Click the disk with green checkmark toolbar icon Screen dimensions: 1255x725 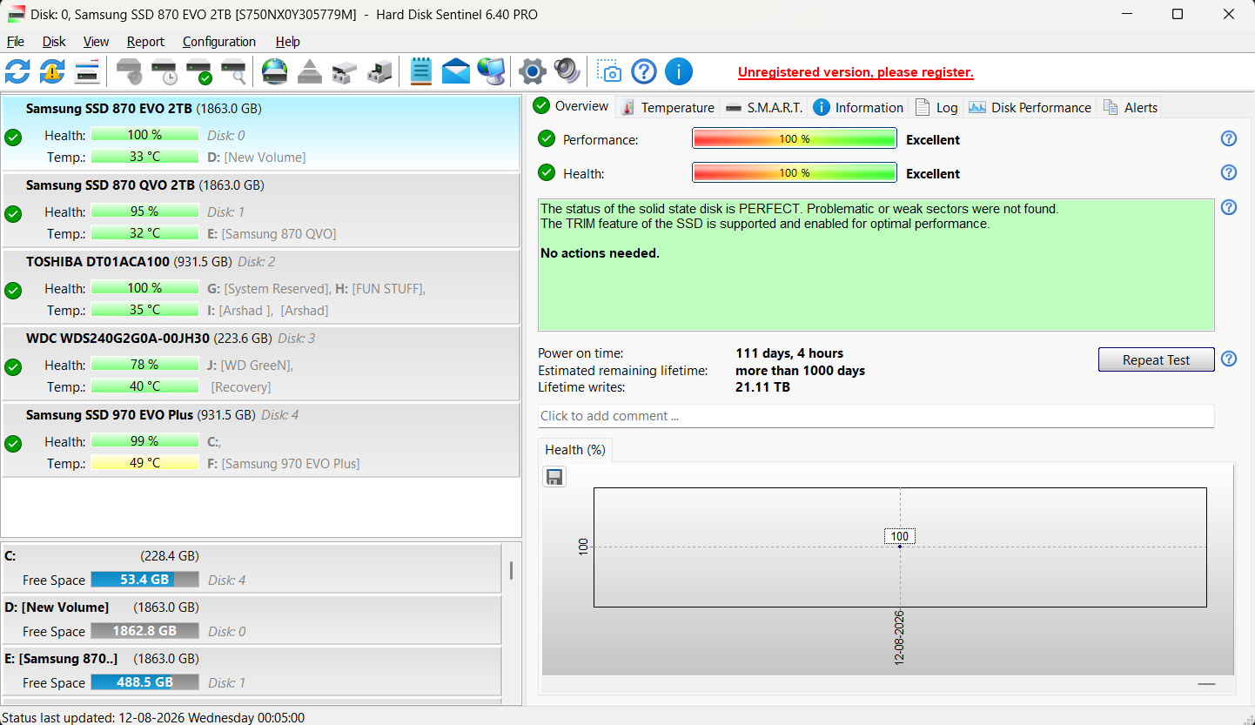coord(199,71)
